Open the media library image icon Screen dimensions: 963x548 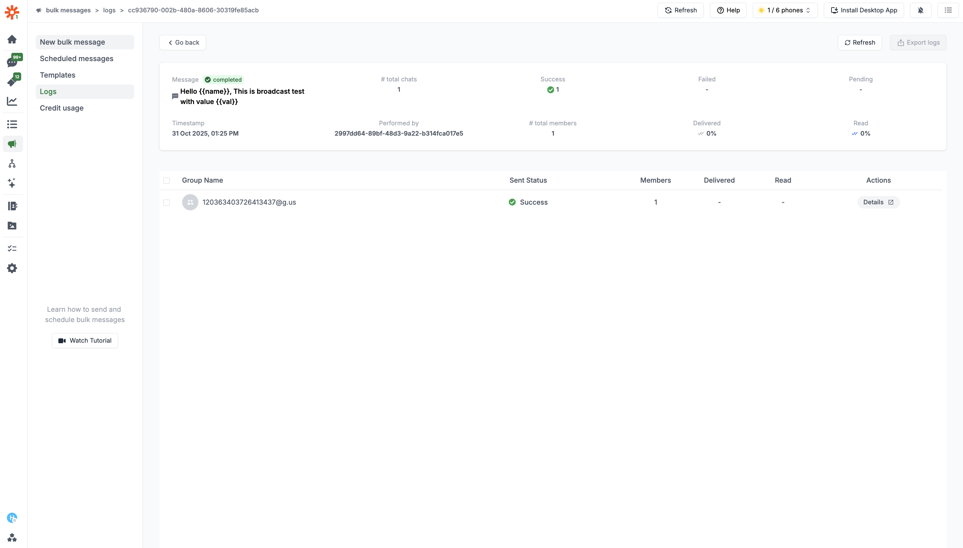[12, 226]
